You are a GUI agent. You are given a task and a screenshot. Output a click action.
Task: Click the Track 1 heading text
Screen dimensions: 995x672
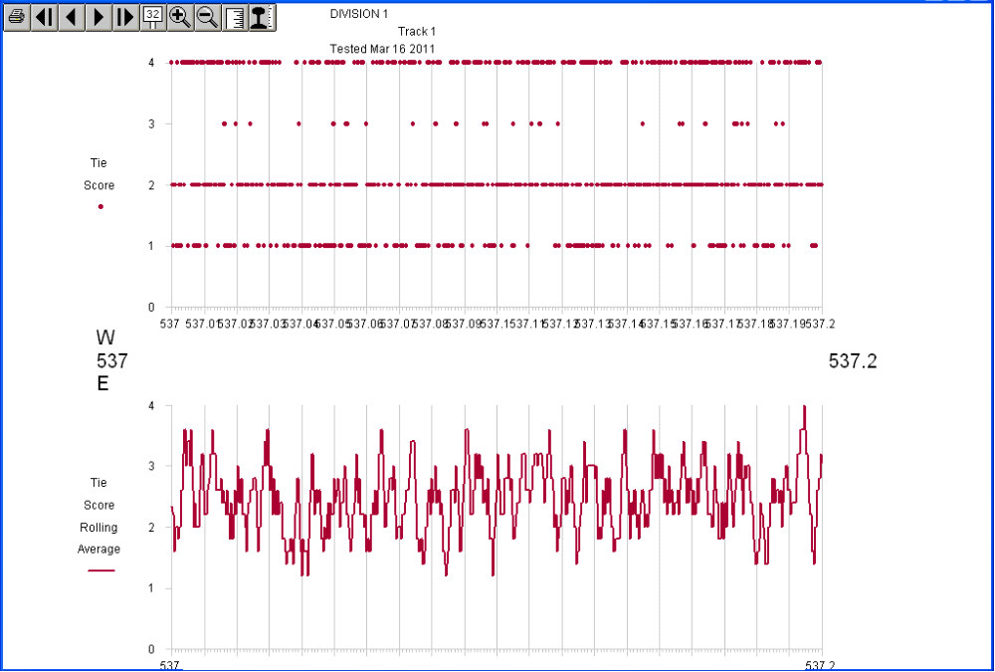click(x=417, y=32)
